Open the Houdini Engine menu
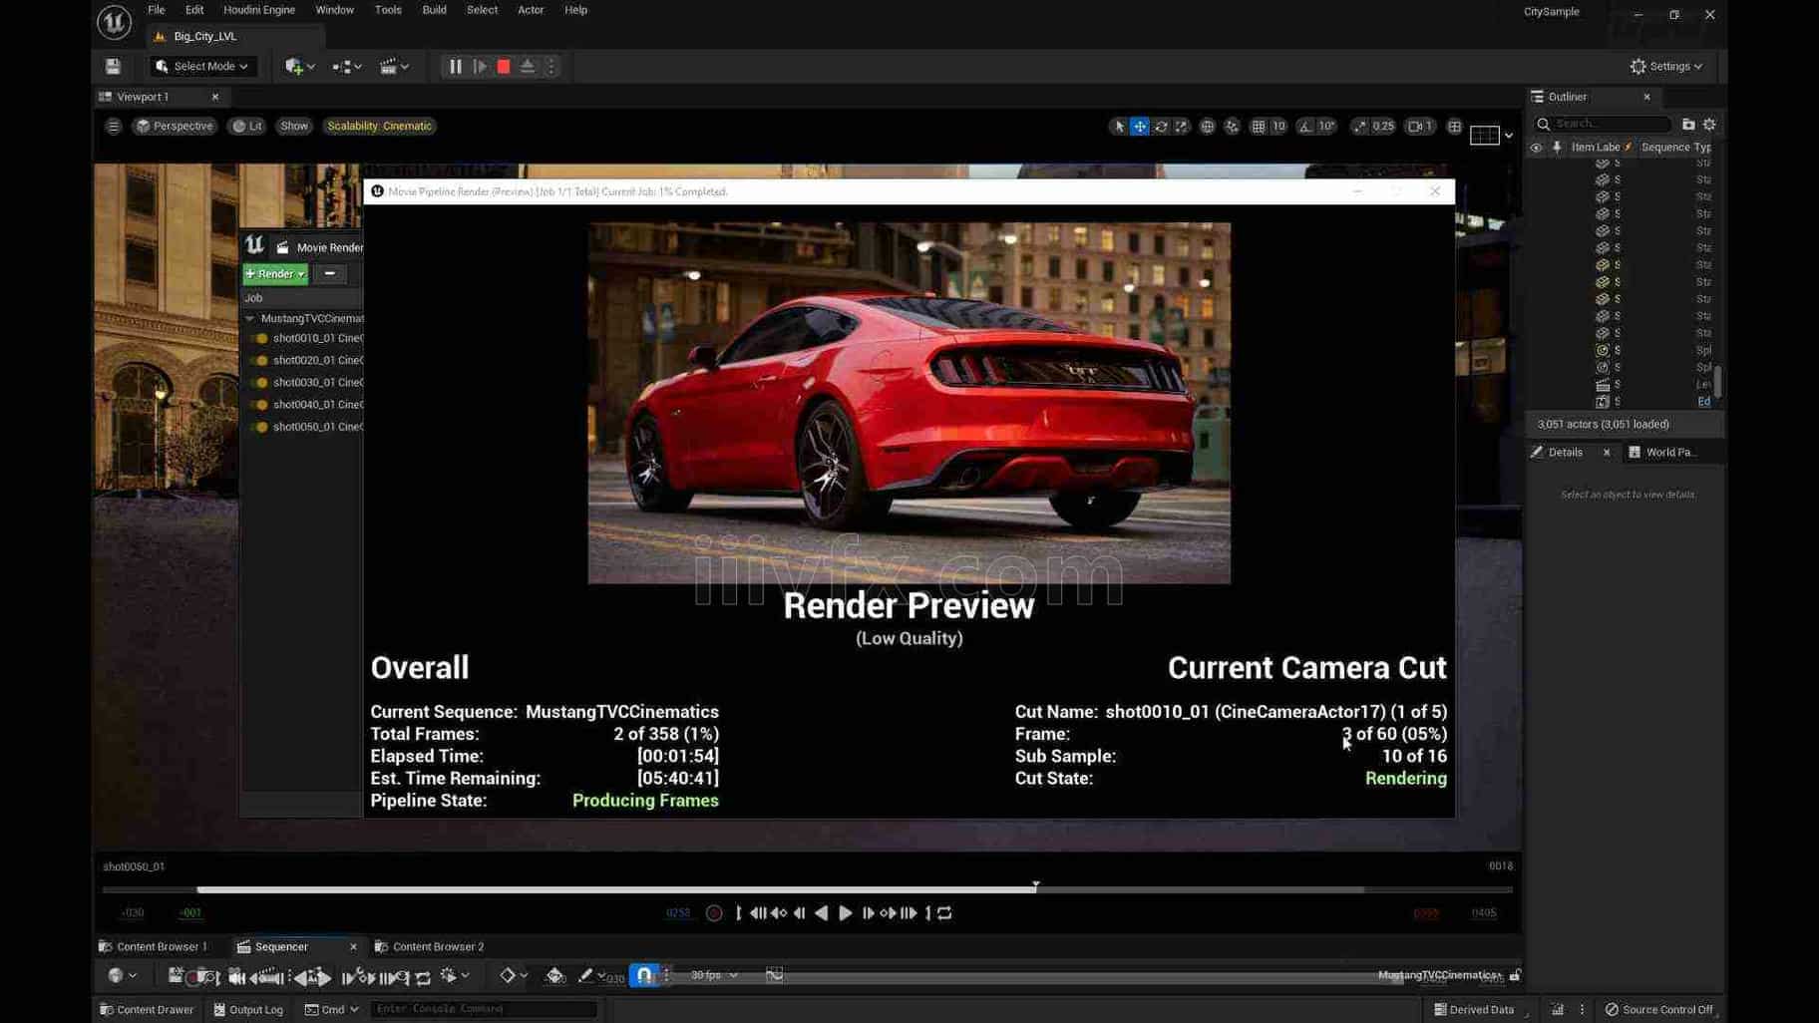 (259, 10)
